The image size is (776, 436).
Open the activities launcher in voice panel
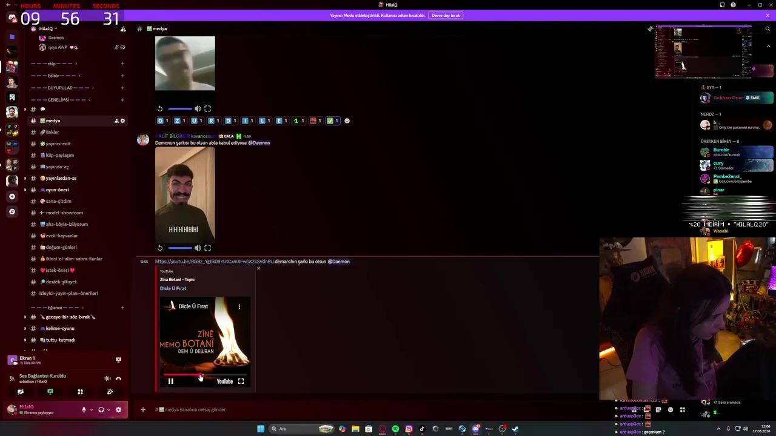point(80,392)
